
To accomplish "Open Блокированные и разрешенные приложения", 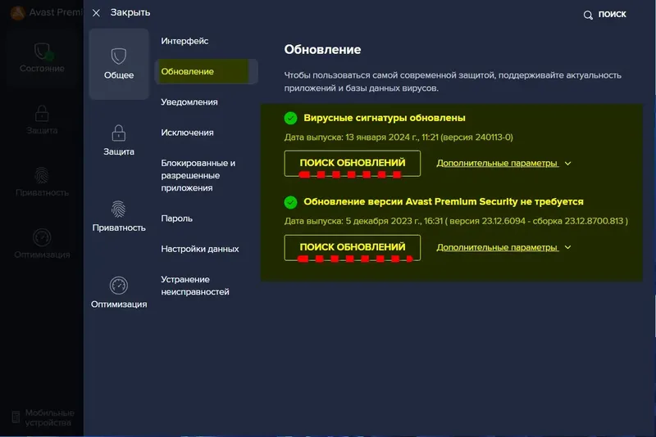I will (198, 175).
